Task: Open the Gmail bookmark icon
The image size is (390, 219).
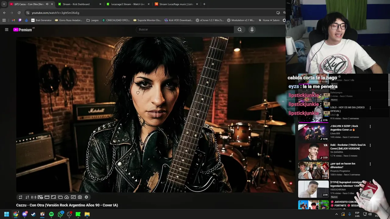Action: pos(13,20)
